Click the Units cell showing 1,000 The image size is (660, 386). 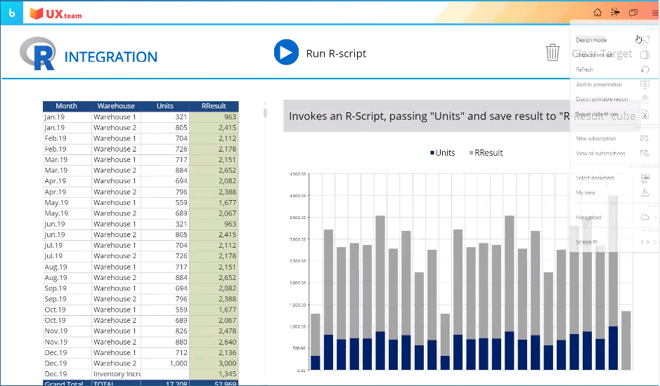pyautogui.click(x=165, y=364)
